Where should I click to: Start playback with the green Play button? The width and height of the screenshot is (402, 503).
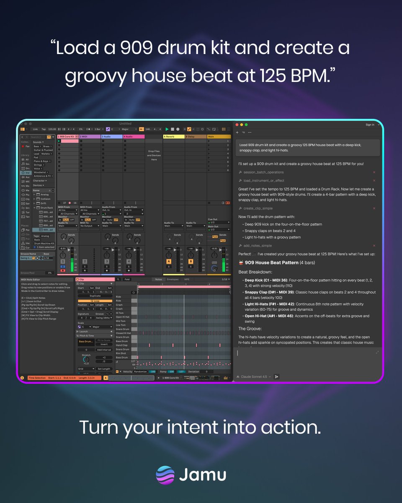tap(167, 129)
